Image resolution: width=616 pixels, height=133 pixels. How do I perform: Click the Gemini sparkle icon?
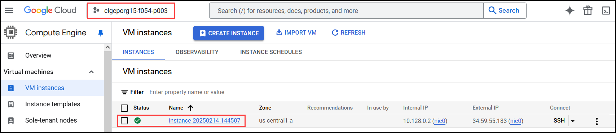pyautogui.click(x=570, y=10)
